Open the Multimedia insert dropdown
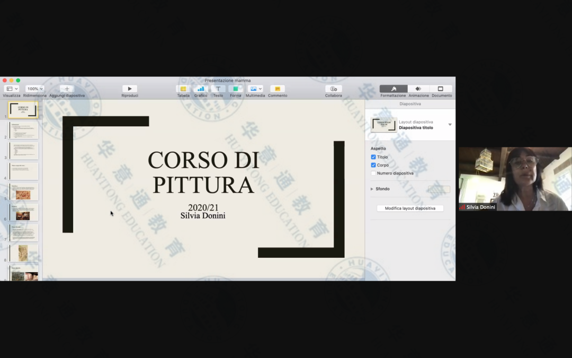Viewport: 572px width, 358px height. 255,89
